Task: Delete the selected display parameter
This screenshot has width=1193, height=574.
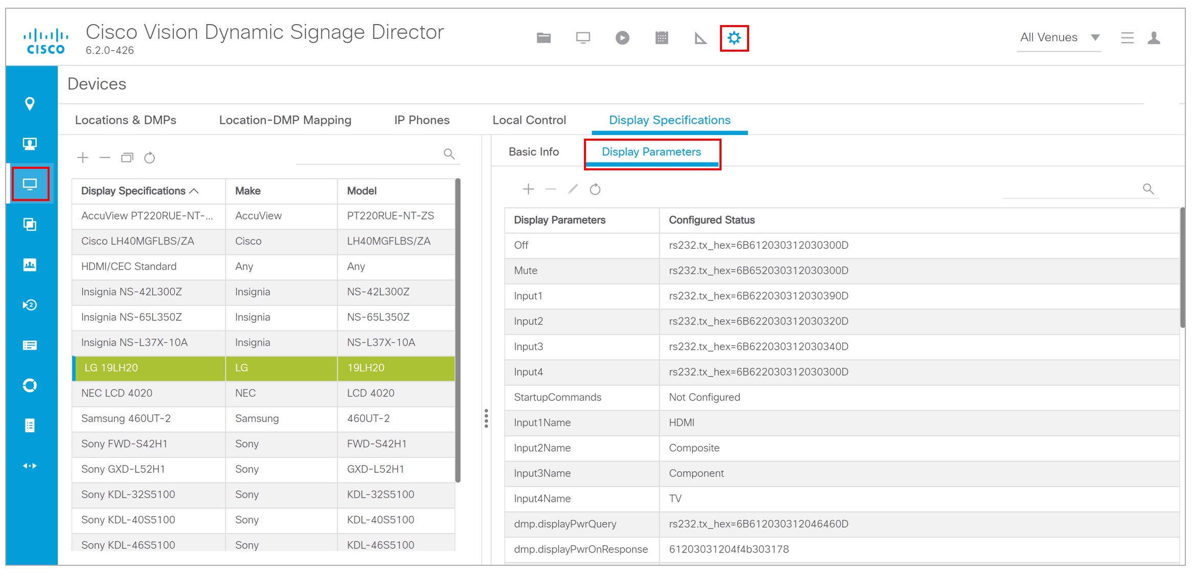Action: click(x=551, y=189)
